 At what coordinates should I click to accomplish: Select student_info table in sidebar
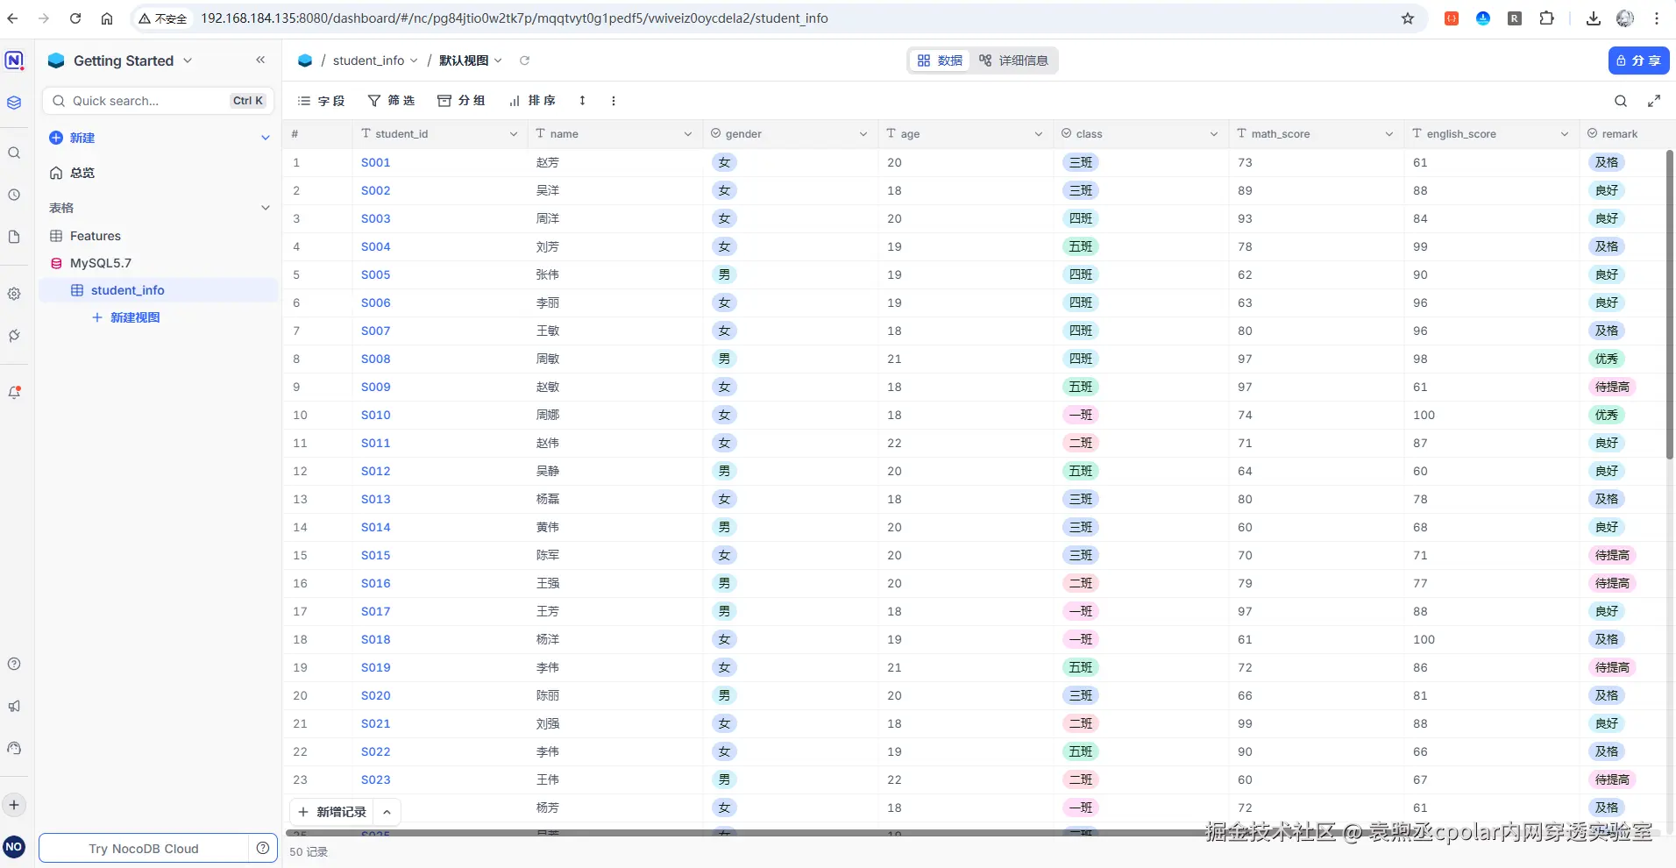159,290
